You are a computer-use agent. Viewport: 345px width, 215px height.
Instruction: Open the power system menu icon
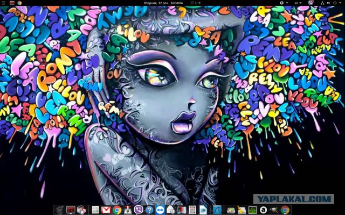click(x=336, y=3)
